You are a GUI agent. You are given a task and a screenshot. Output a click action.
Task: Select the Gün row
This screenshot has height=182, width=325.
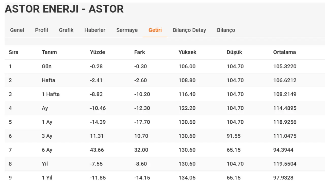coord(165,67)
